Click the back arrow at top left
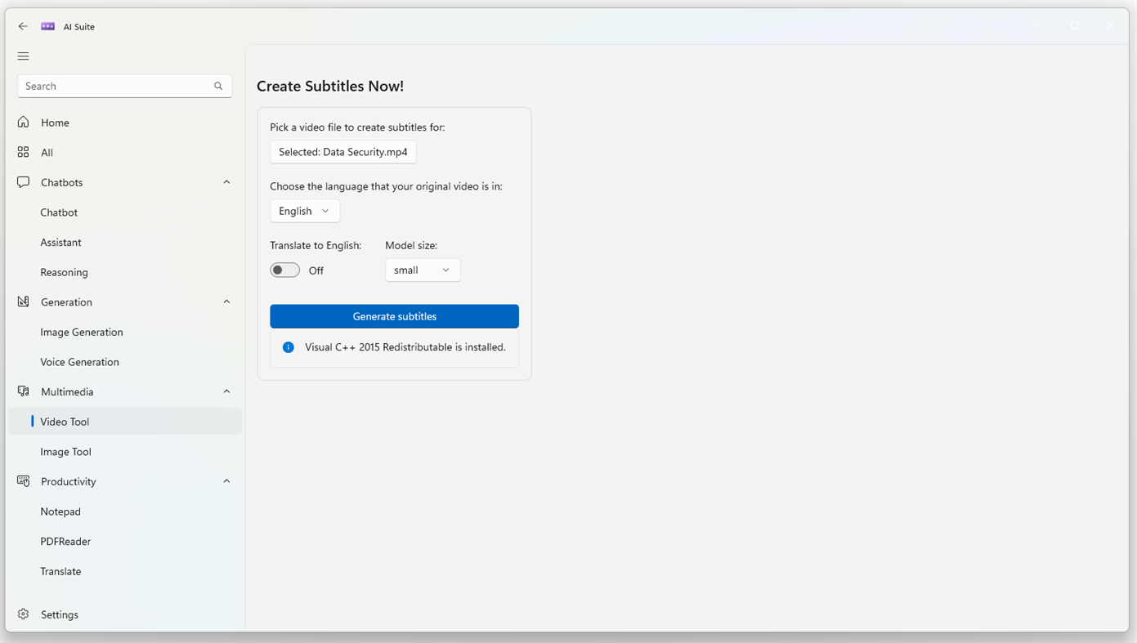The height and width of the screenshot is (643, 1137). [x=23, y=25]
